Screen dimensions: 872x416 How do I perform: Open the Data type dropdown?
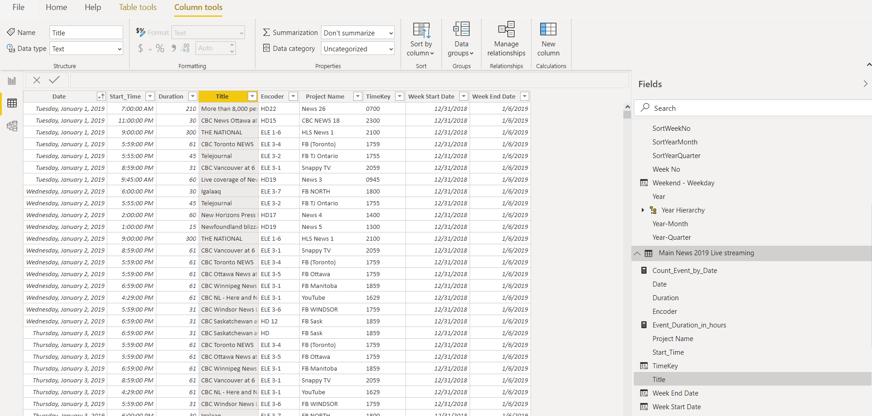tap(86, 49)
